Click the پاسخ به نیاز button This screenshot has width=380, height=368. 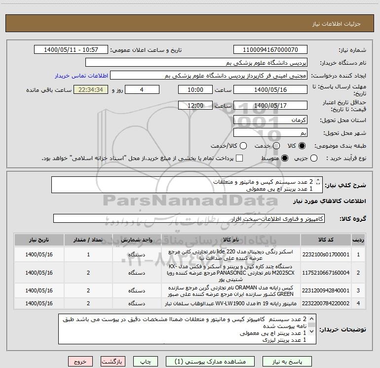click(287, 362)
